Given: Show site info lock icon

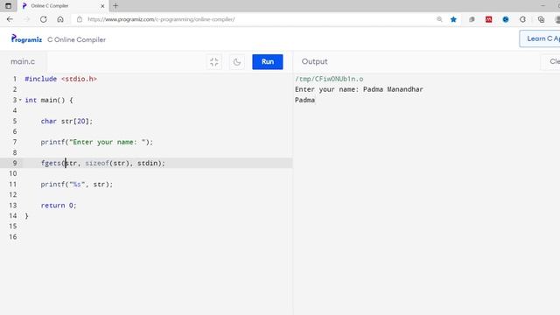Looking at the screenshot, I should point(80,19).
